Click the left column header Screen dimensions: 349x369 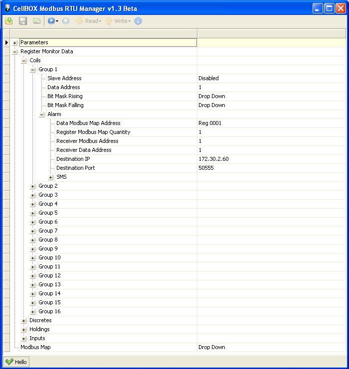coord(103,34)
